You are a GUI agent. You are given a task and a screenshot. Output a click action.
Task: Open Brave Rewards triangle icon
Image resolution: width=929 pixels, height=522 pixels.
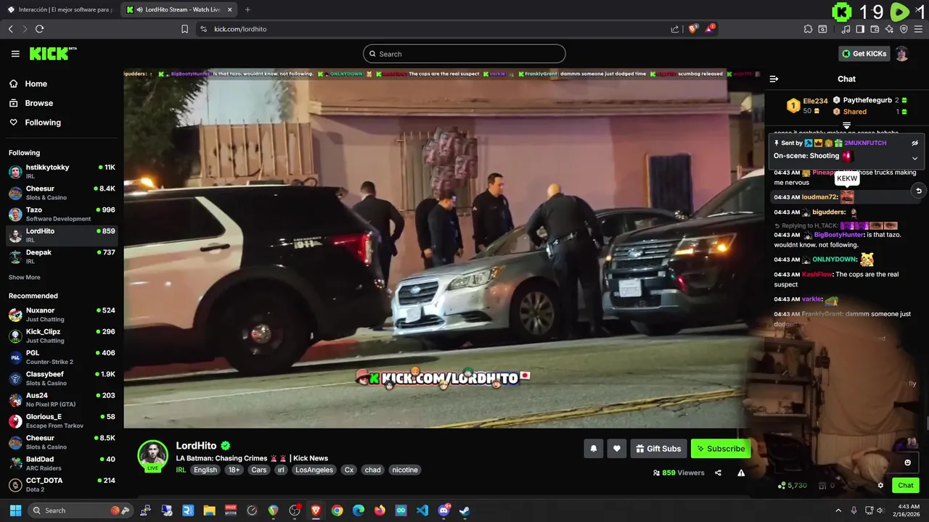[x=709, y=29]
